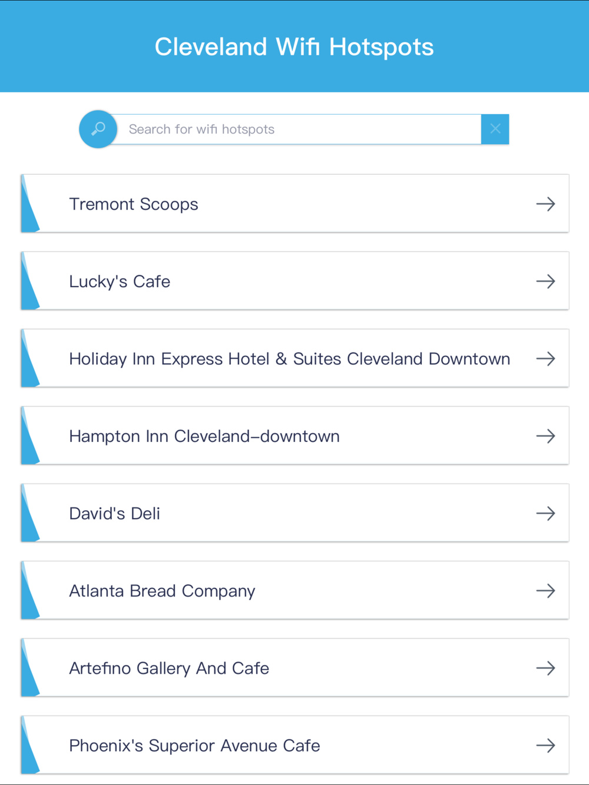The height and width of the screenshot is (785, 589).
Task: Click the Cleveland Wifi Hotspots header title
Action: pos(294,47)
